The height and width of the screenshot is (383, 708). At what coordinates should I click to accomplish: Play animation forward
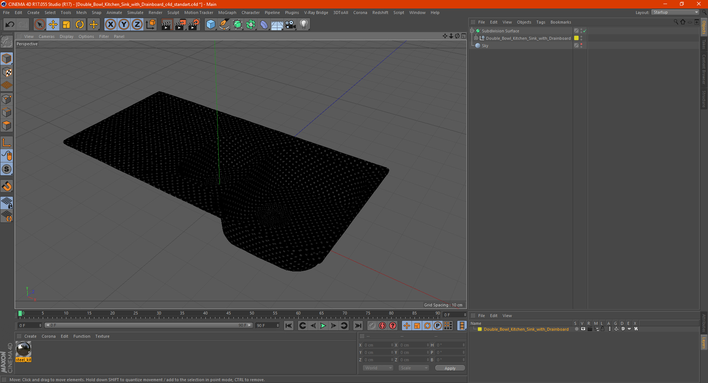tap(323, 326)
